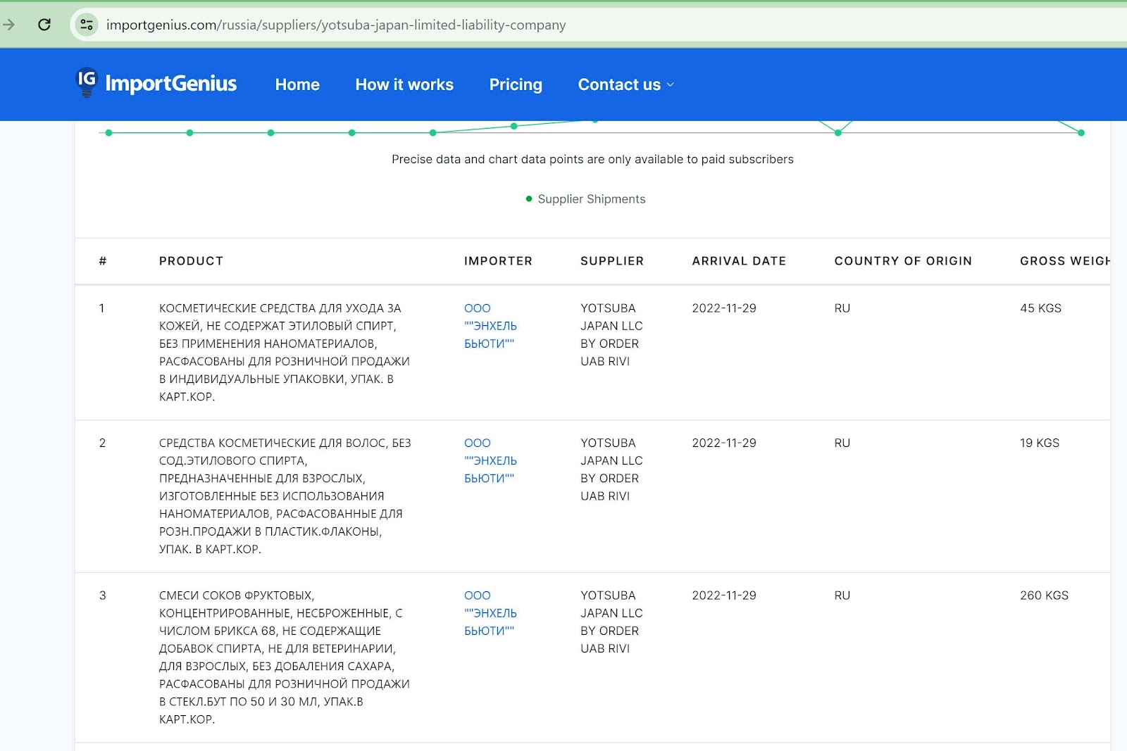Open the Pricing page
The width and height of the screenshot is (1127, 751).
[x=516, y=84]
